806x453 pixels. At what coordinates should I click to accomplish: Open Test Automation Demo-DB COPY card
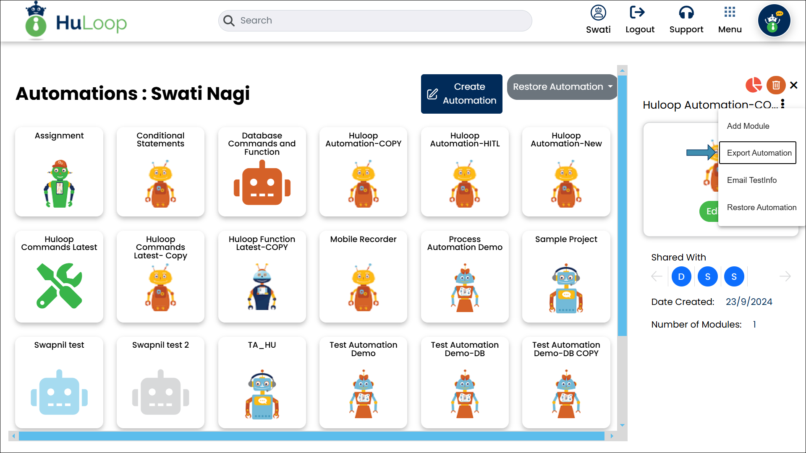tap(566, 382)
